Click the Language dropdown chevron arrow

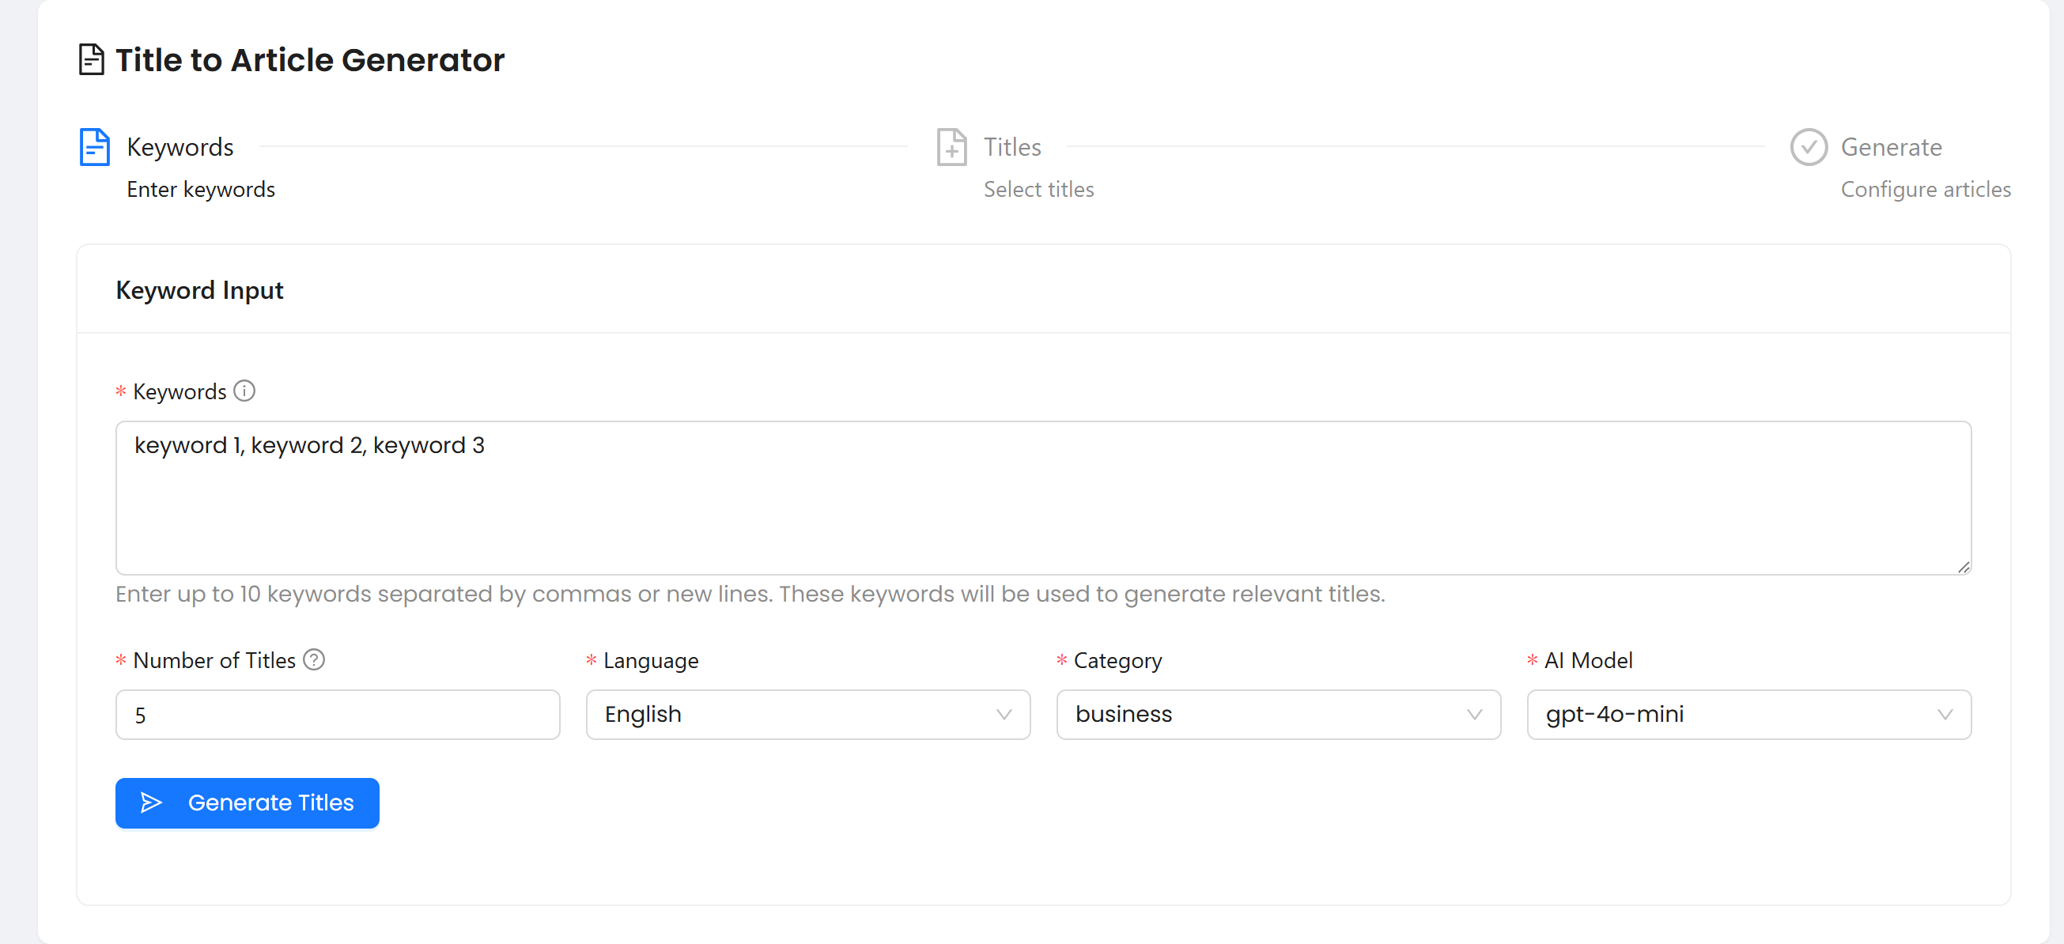tap(1004, 714)
